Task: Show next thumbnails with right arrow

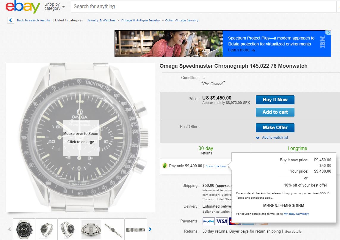Action: [x=150, y=229]
